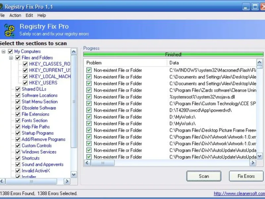
Task: Click results list scroll down arrow
Action: [x=260, y=156]
